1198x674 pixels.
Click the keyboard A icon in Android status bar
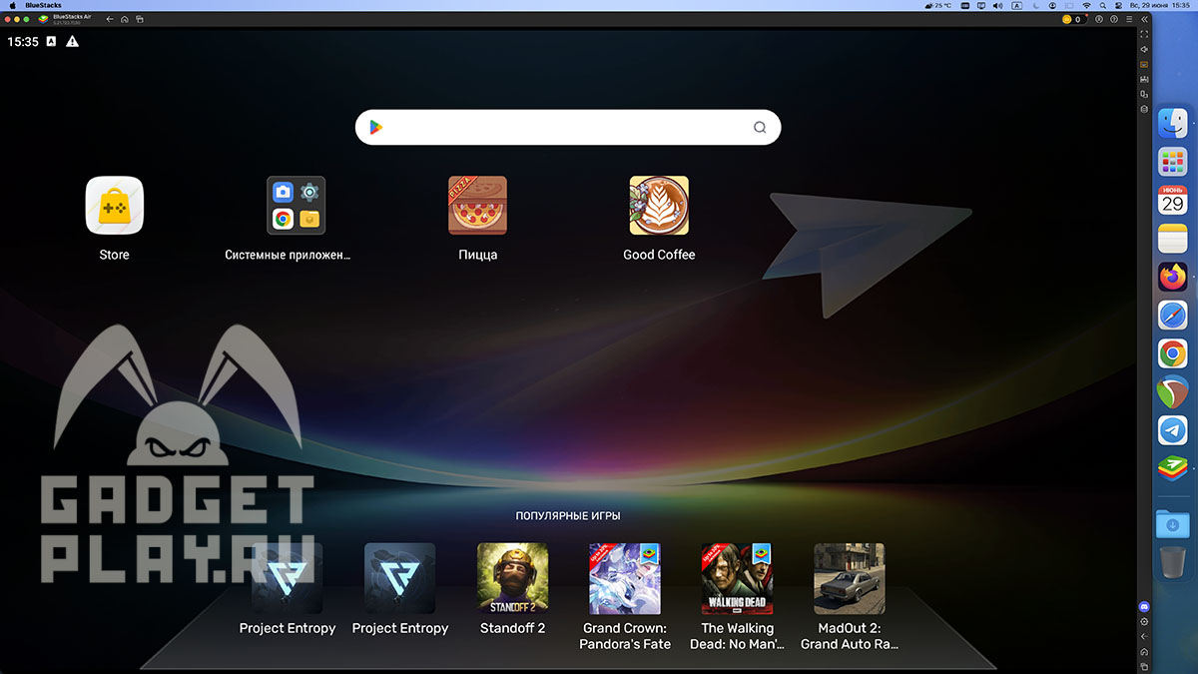tap(50, 42)
